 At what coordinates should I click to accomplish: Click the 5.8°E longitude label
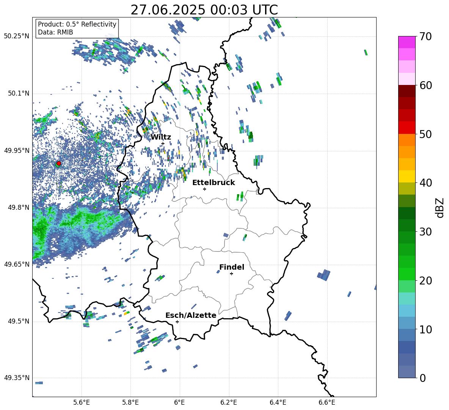click(130, 402)
